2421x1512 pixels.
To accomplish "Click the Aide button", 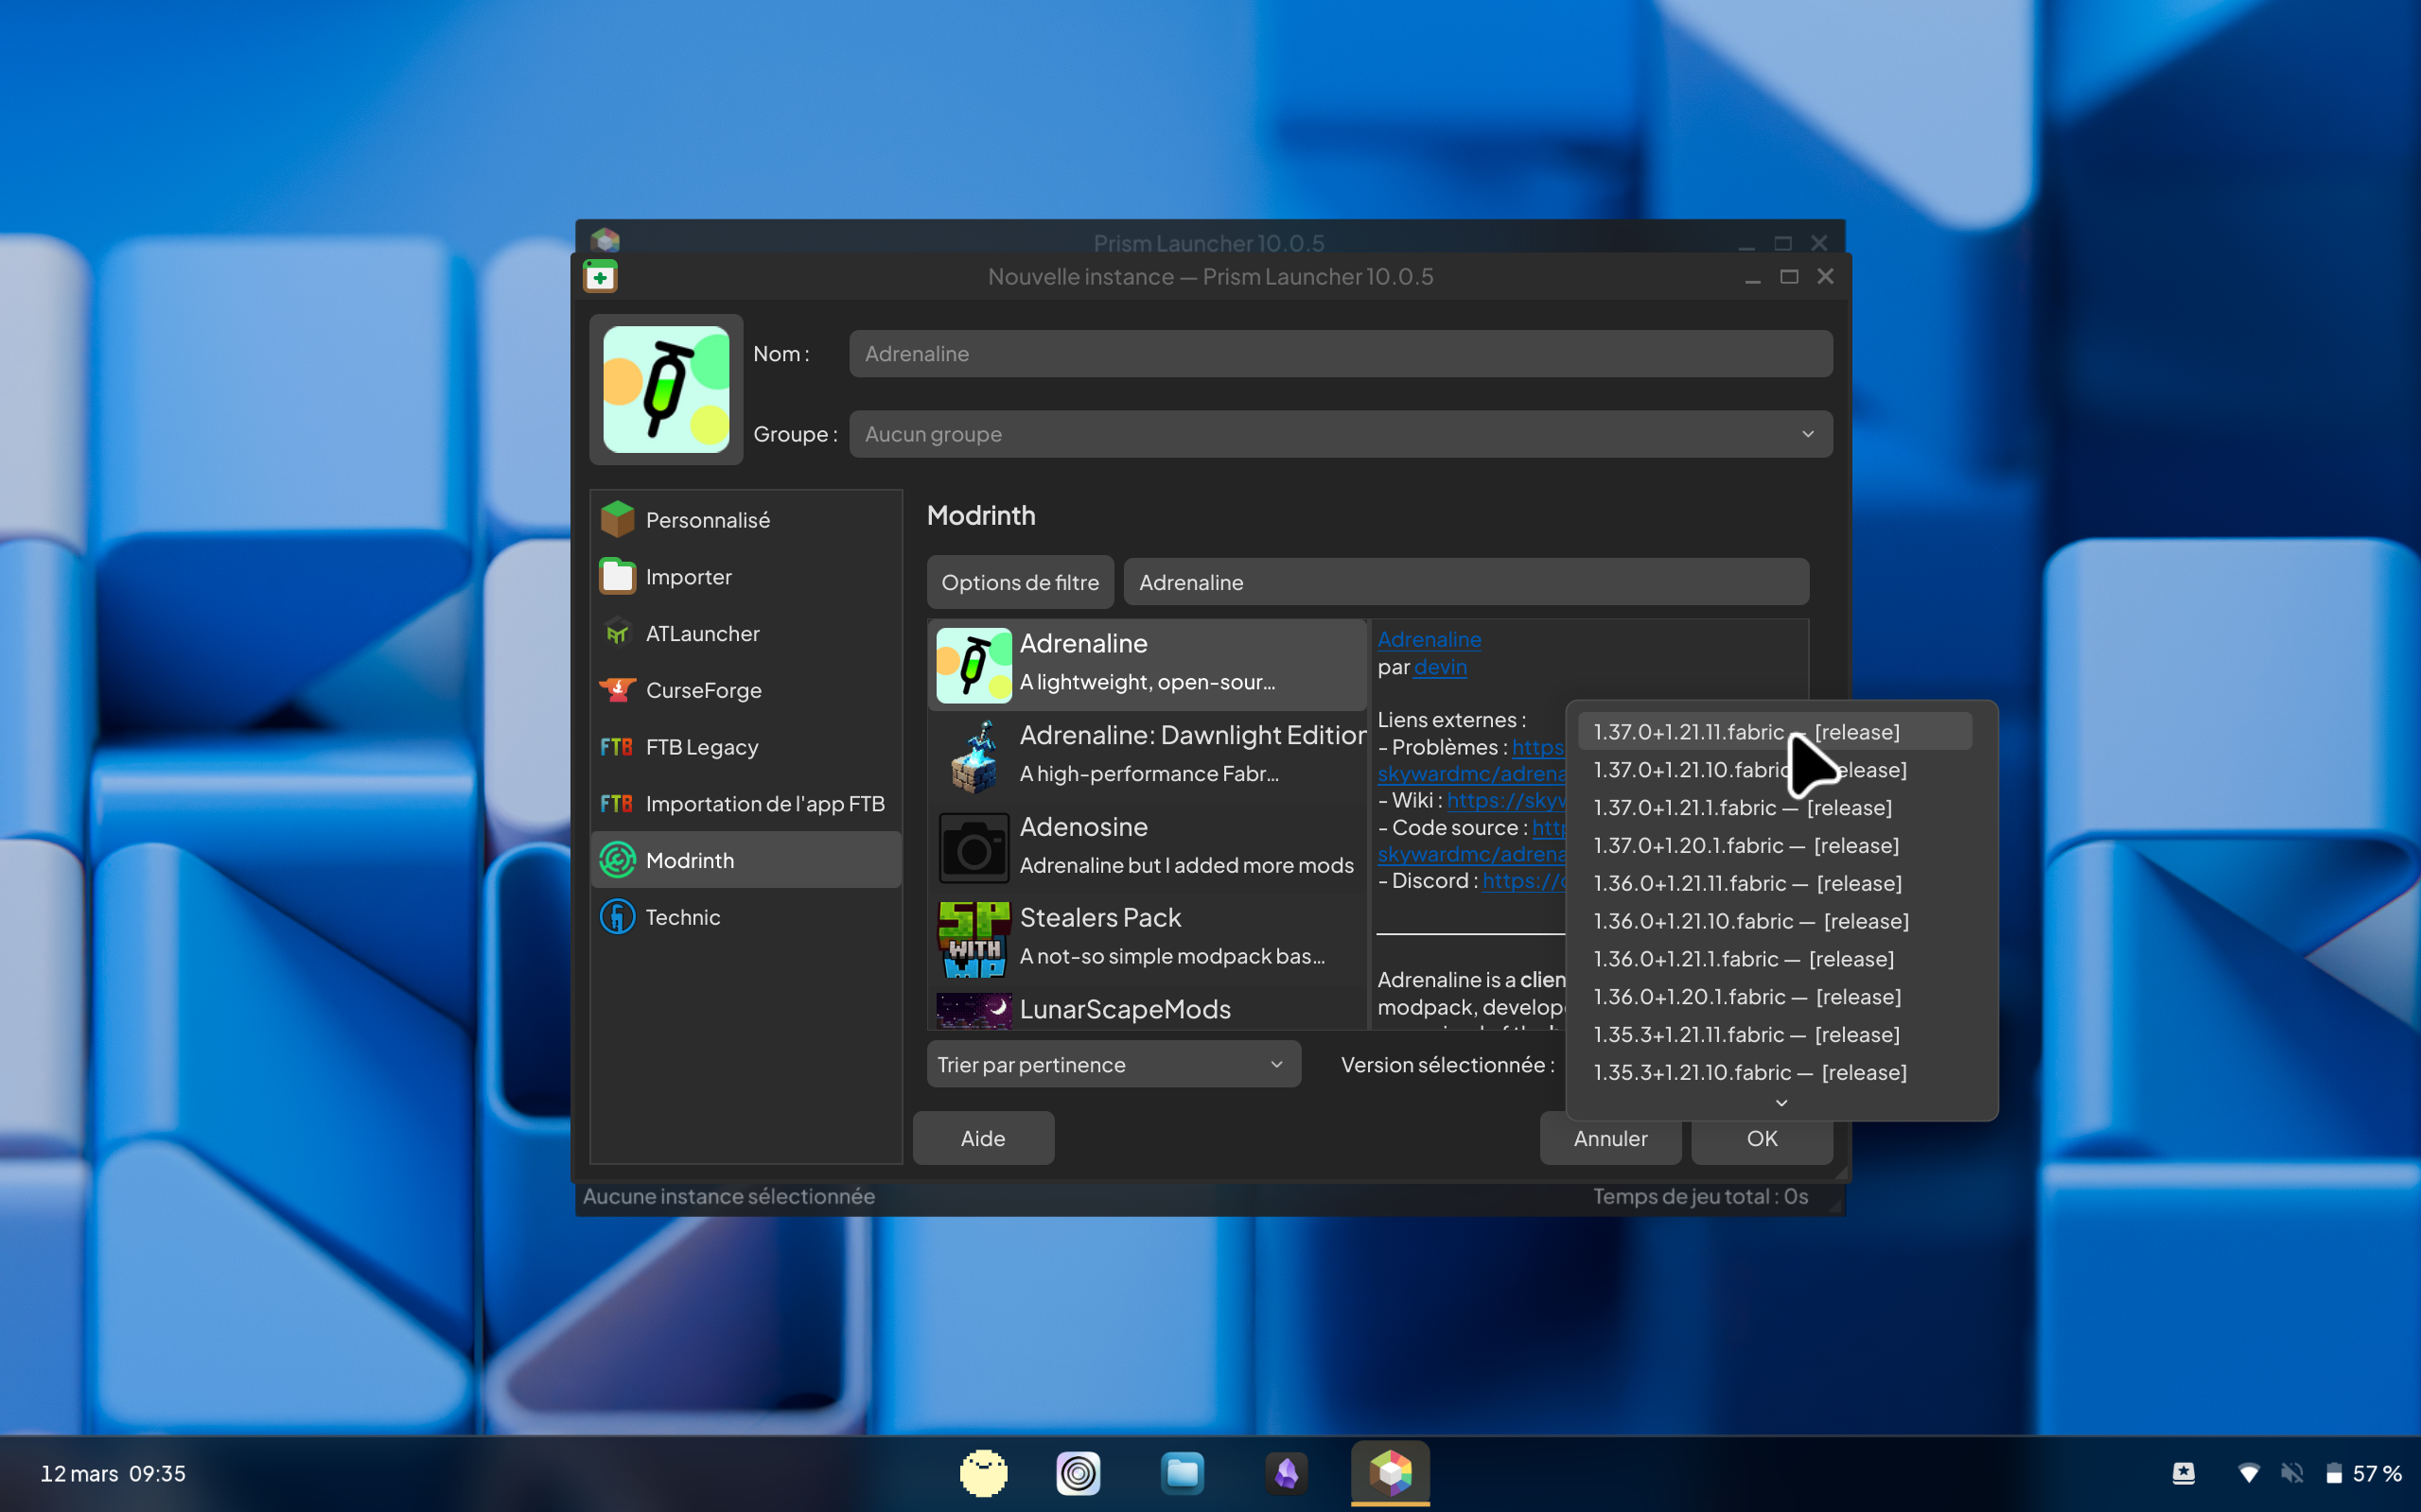I will tap(982, 1138).
